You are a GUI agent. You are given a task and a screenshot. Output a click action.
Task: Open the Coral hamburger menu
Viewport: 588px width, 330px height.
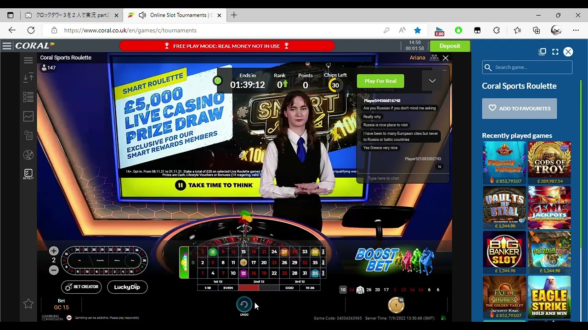[7, 46]
